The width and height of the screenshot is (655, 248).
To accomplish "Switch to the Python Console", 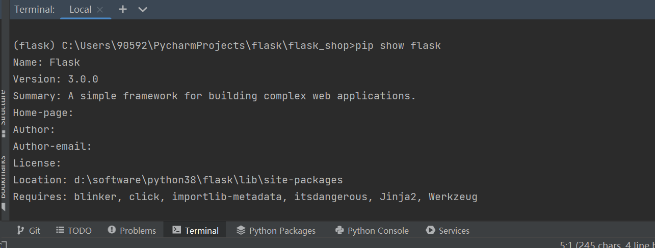I will pos(372,231).
